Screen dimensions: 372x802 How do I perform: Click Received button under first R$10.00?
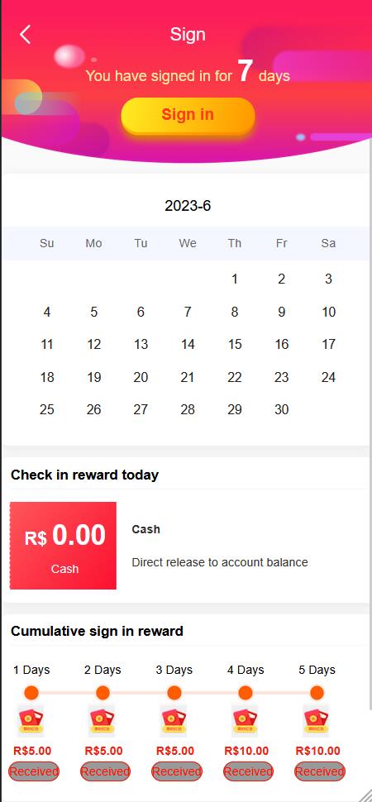pos(248,771)
